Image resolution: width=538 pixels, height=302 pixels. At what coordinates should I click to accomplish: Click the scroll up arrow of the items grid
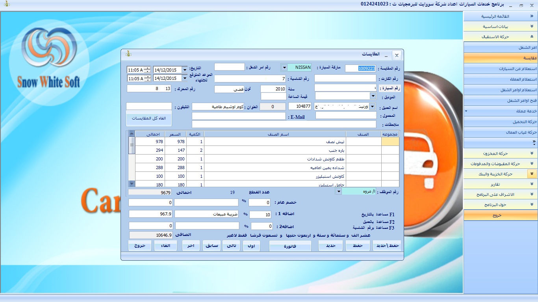point(132,134)
